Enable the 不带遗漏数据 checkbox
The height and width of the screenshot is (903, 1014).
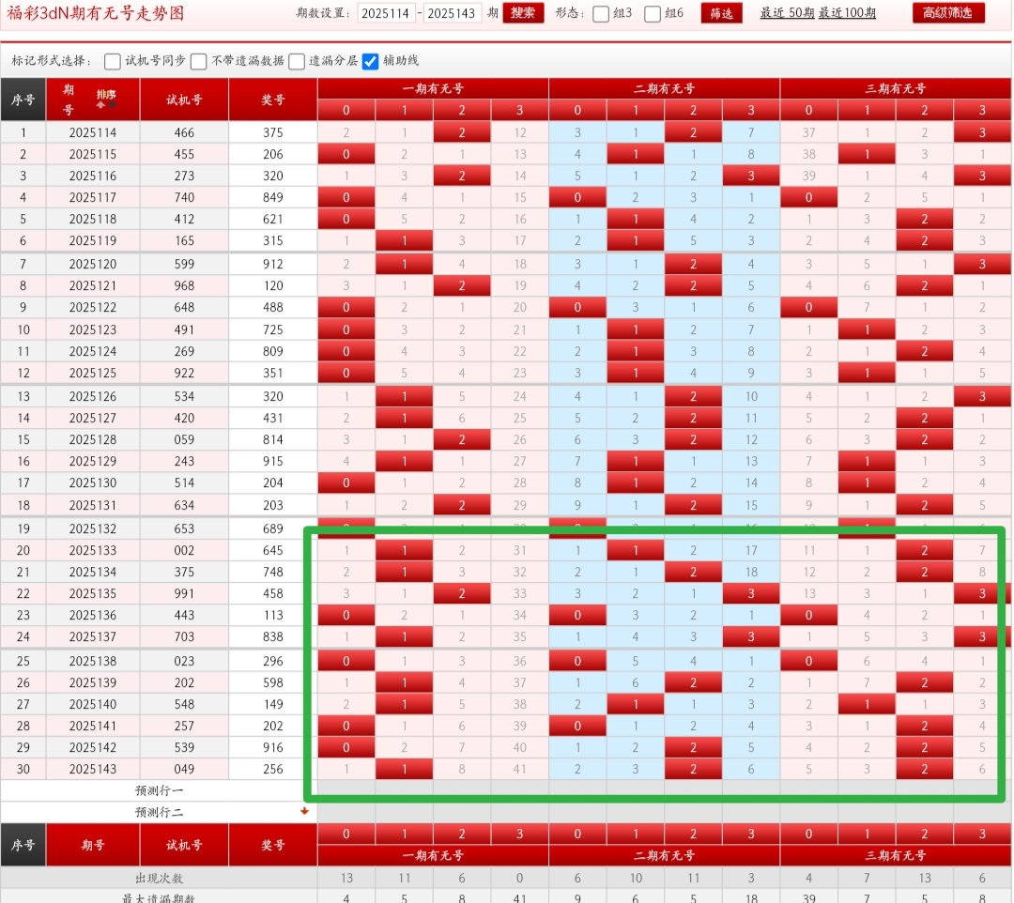(x=198, y=61)
